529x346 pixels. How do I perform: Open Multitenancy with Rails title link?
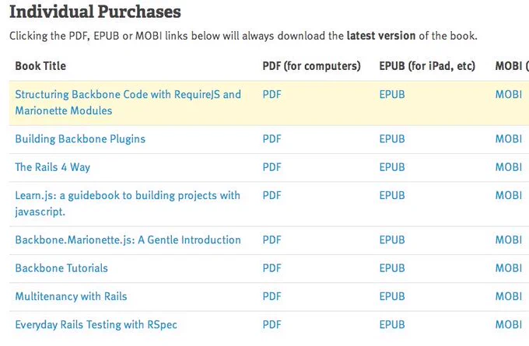tap(71, 297)
